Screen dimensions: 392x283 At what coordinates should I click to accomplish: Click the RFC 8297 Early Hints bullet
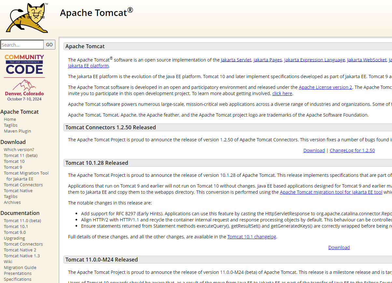pyautogui.click(x=236, y=214)
